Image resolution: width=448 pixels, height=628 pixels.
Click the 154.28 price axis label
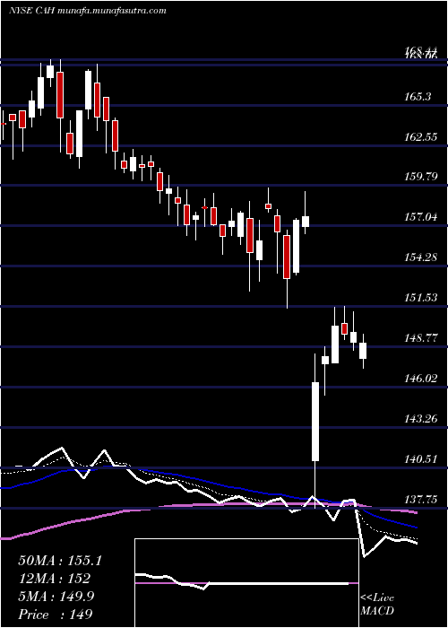(421, 257)
